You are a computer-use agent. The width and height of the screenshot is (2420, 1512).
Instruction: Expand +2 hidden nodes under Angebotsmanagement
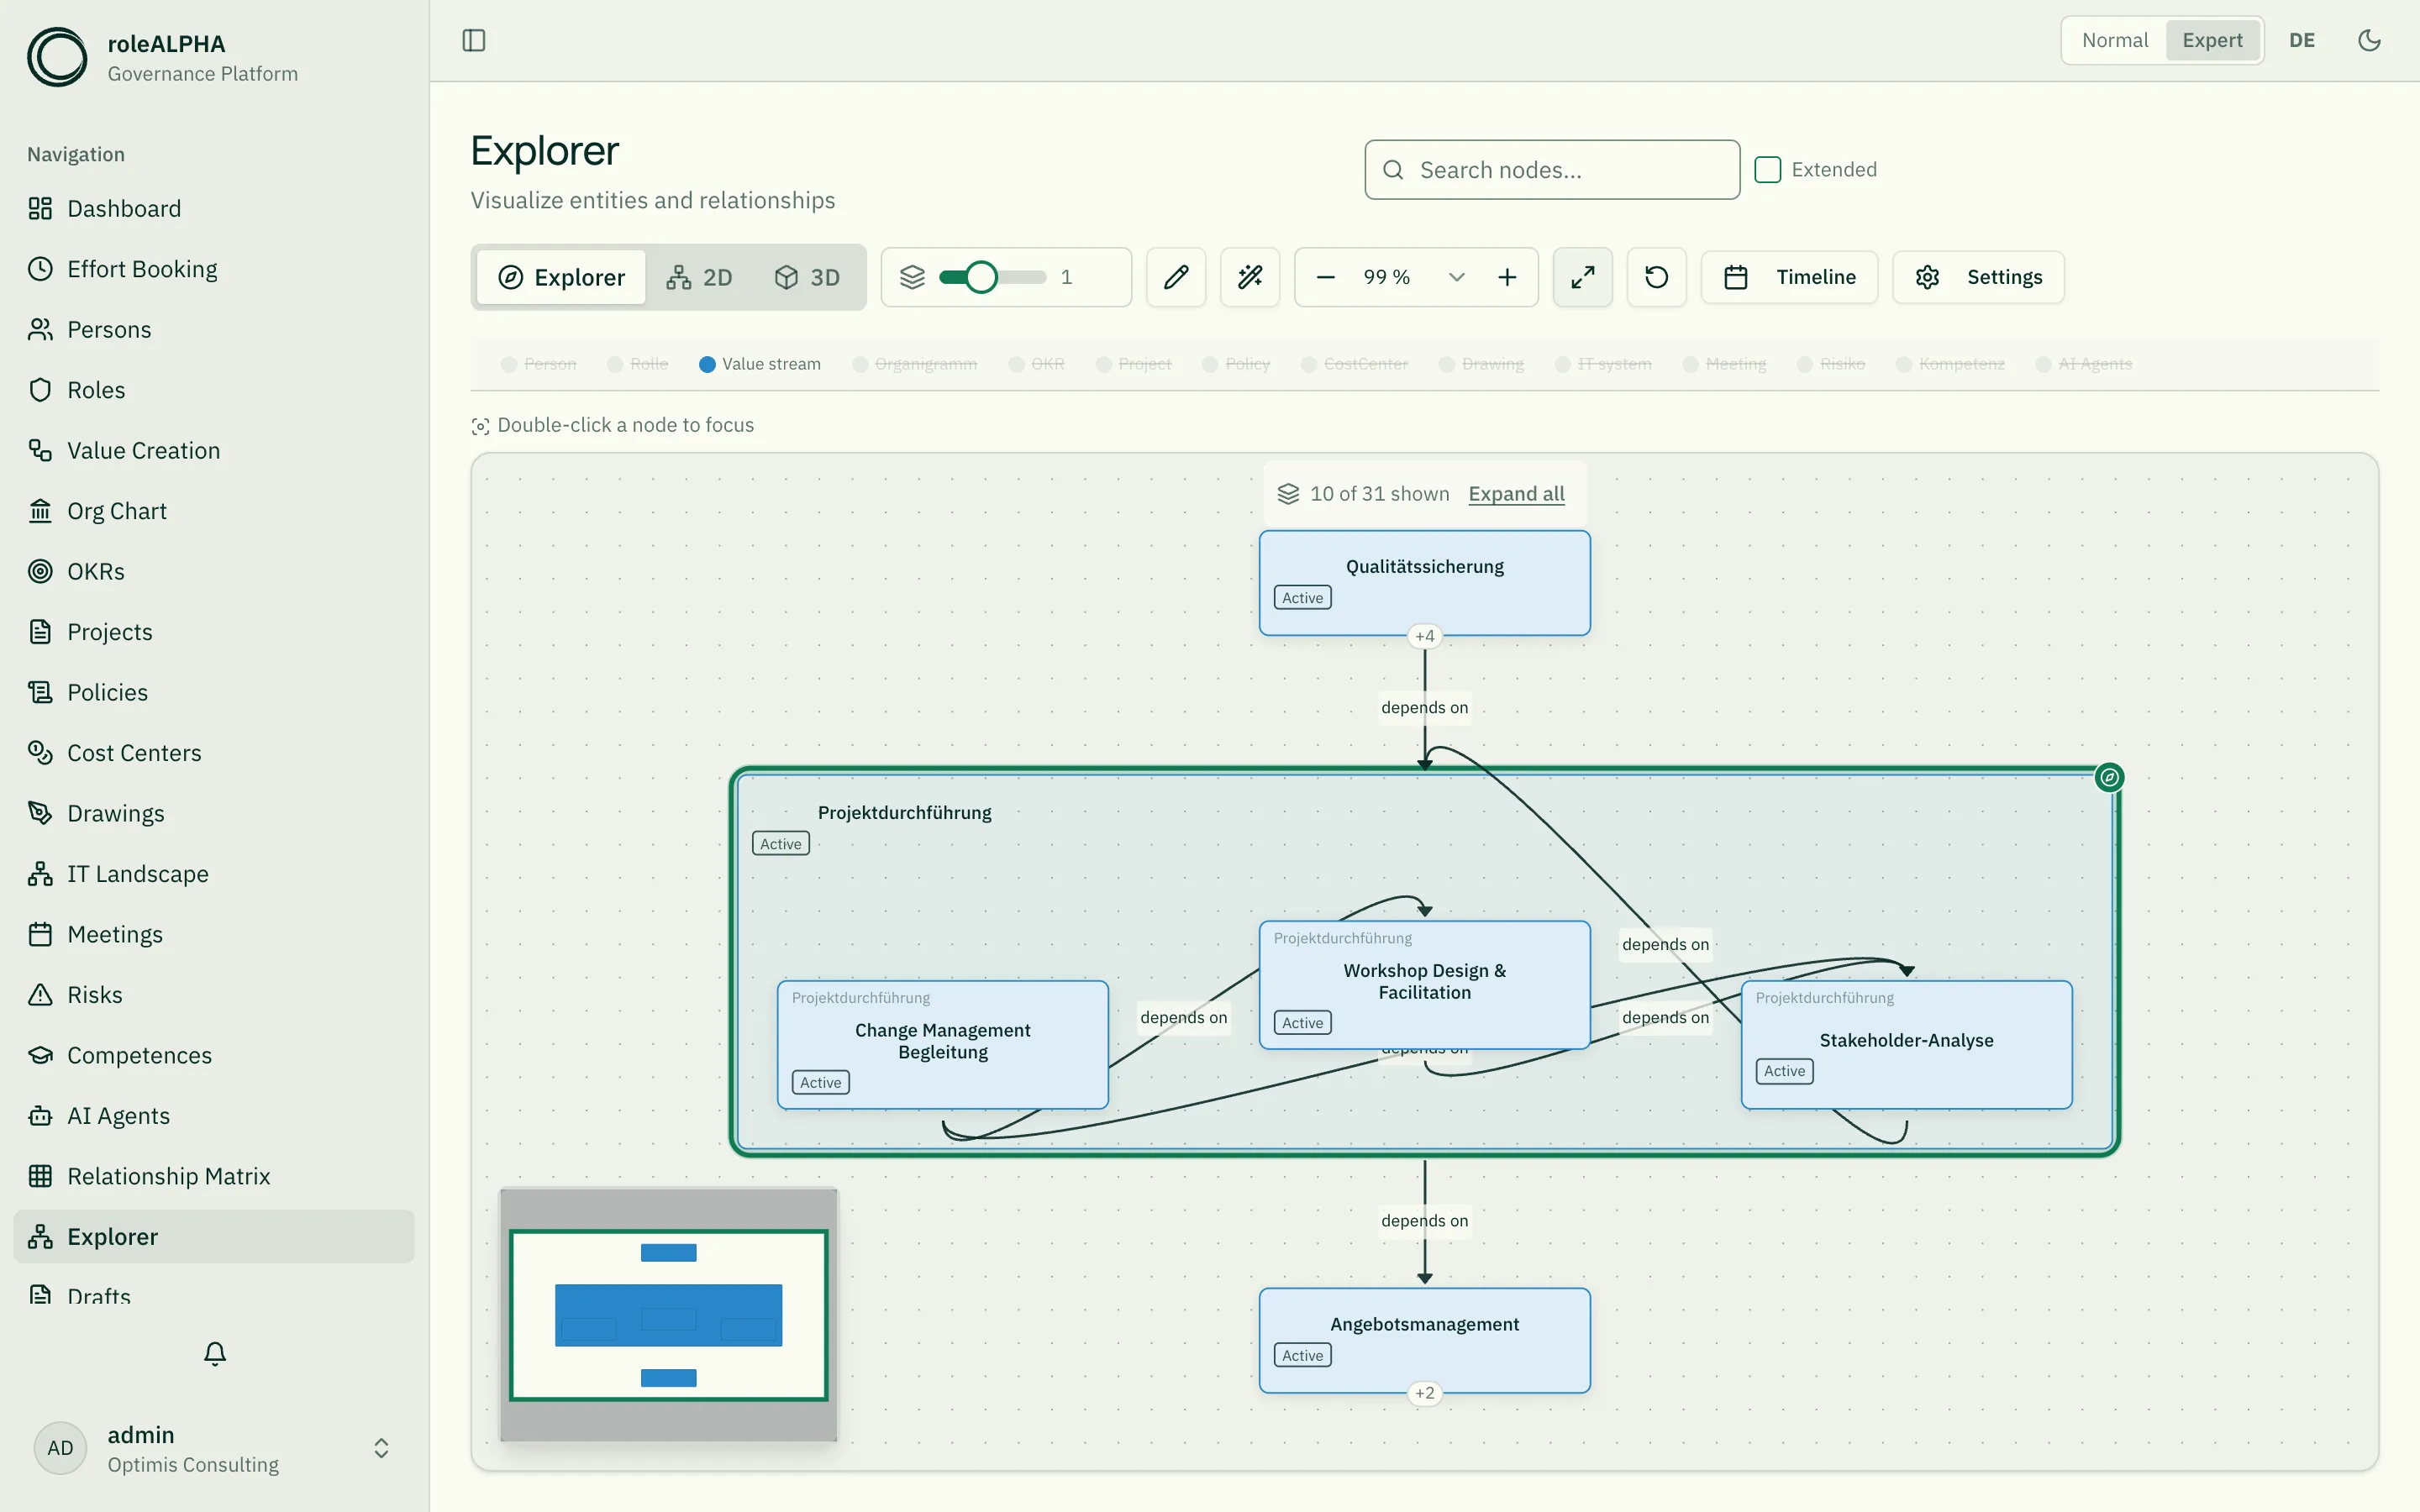point(1425,1393)
